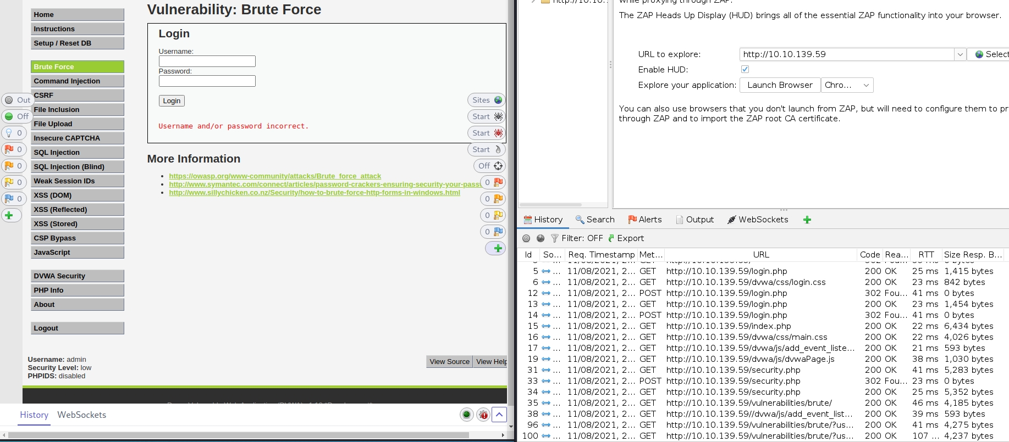The width and height of the screenshot is (1009, 442).
Task: Click red flag alerts in left HUD panel
Action: click(x=13, y=149)
